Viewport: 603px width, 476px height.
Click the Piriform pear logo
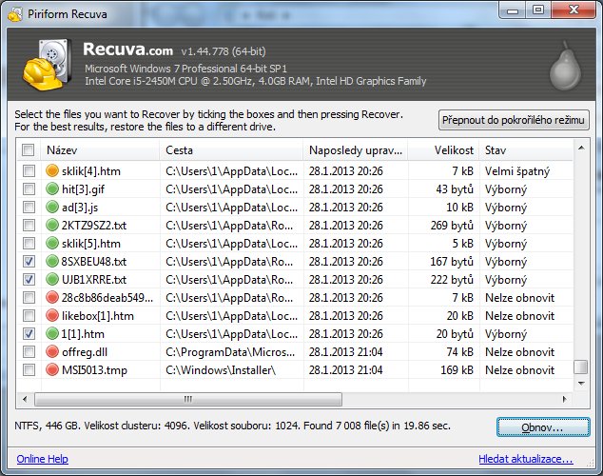point(565,66)
